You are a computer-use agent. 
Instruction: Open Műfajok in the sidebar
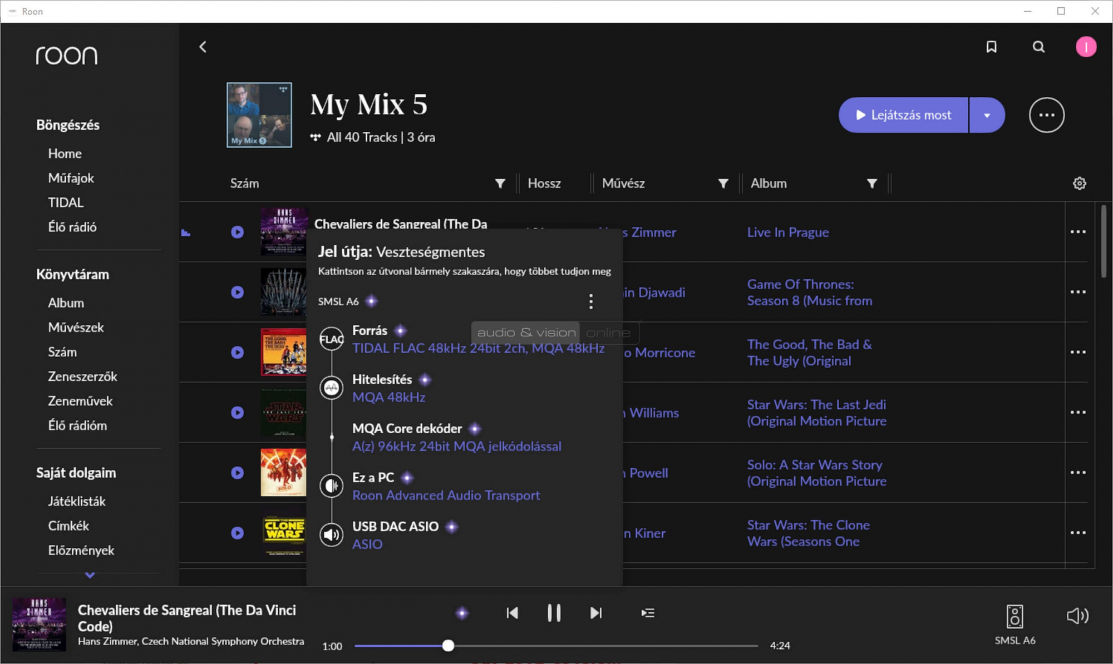pos(71,178)
